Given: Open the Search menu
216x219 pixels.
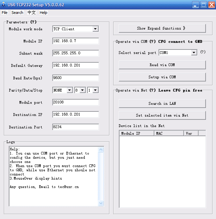Looking at the screenshot, I should (17, 13).
